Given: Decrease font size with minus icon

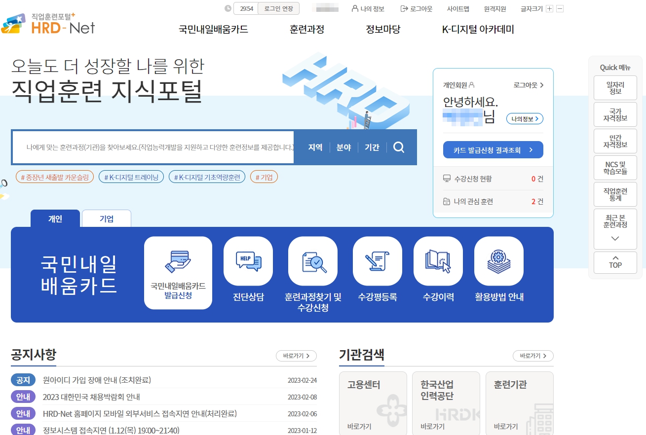Looking at the screenshot, I should click(560, 9).
